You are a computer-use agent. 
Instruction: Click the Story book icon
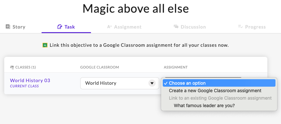click(x=8, y=27)
